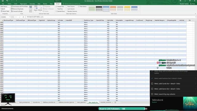This screenshot has width=197, height=111.
Task: Switch to the item_premium.ies sheet
Action: click(x=25, y=102)
